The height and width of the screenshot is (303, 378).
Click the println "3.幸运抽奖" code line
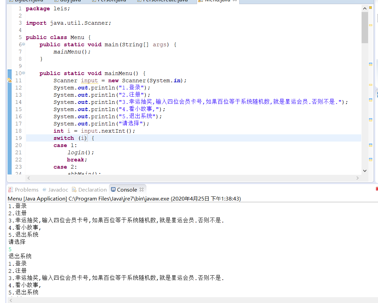pyautogui.click(x=200, y=102)
